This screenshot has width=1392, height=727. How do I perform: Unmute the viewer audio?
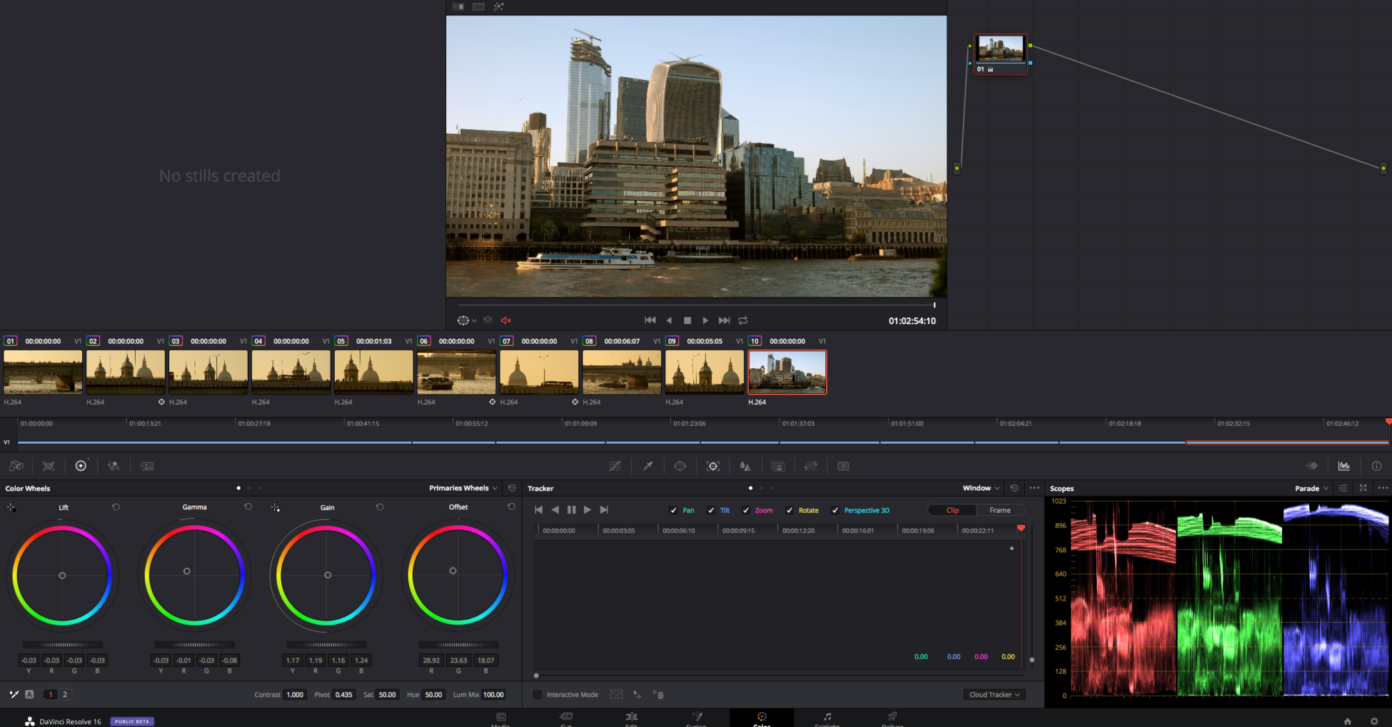tap(506, 321)
